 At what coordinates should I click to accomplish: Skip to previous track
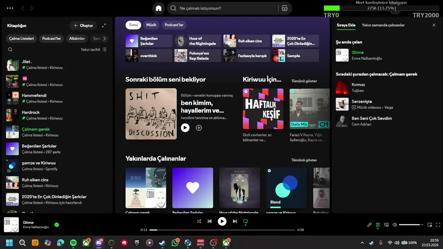click(210, 221)
